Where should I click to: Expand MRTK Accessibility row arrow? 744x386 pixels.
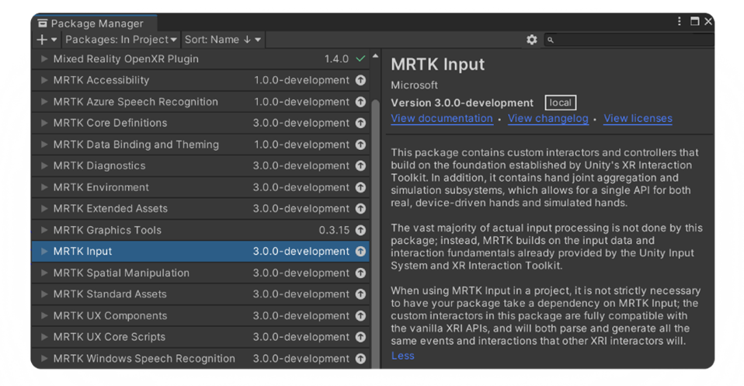pyautogui.click(x=43, y=80)
